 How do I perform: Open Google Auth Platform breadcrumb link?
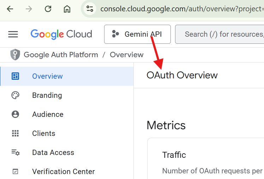click(x=61, y=55)
